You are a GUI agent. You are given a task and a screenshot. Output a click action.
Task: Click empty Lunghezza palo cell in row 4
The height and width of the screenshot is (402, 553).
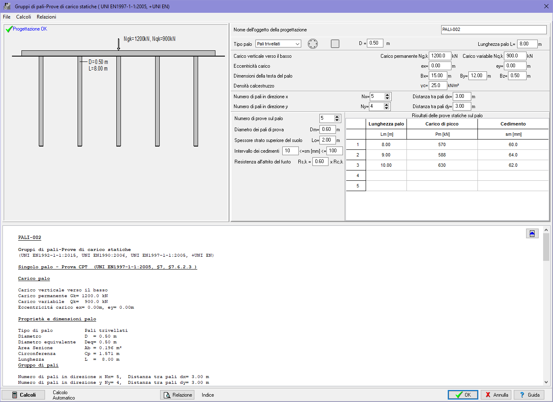click(x=386, y=175)
